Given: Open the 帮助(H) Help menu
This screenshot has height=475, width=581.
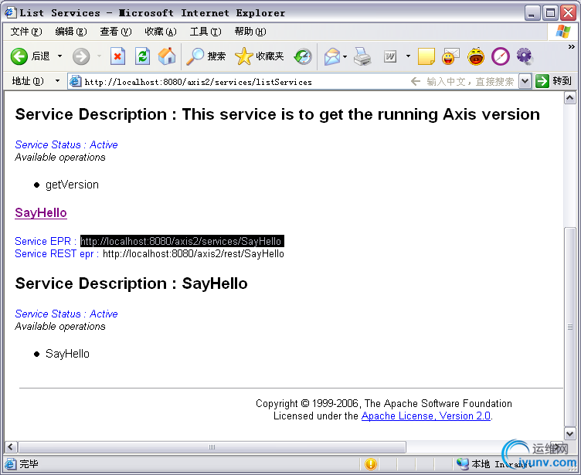Looking at the screenshot, I should coord(250,32).
